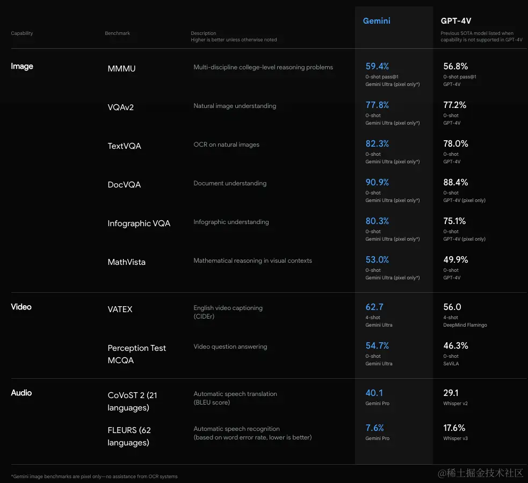The image size is (528, 483).
Task: Click 'GPT-4V (pixel only)' under 88.4%
Action: point(465,200)
